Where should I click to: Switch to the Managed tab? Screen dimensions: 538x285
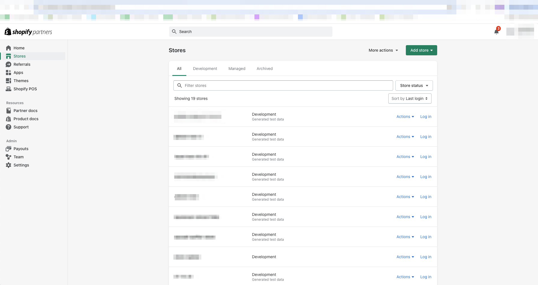[237, 69]
